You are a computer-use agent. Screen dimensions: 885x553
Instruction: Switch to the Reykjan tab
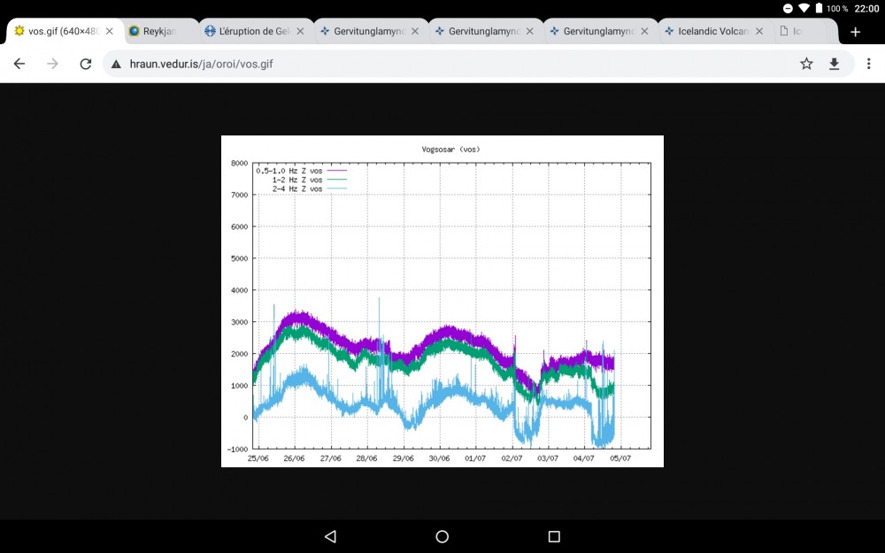[x=159, y=31]
